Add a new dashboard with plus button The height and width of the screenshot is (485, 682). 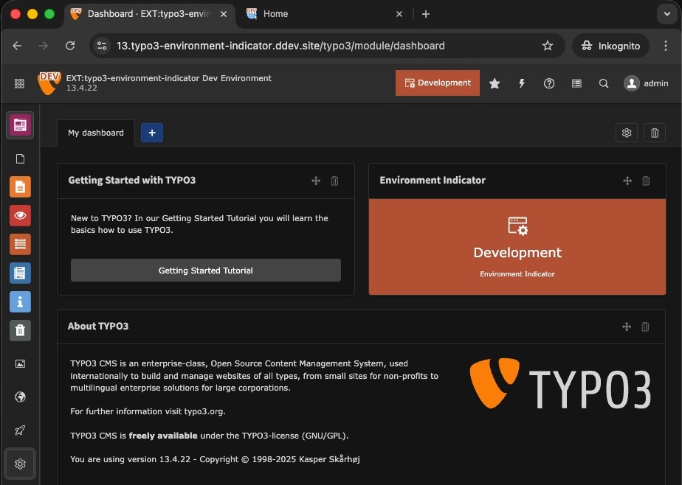click(152, 133)
